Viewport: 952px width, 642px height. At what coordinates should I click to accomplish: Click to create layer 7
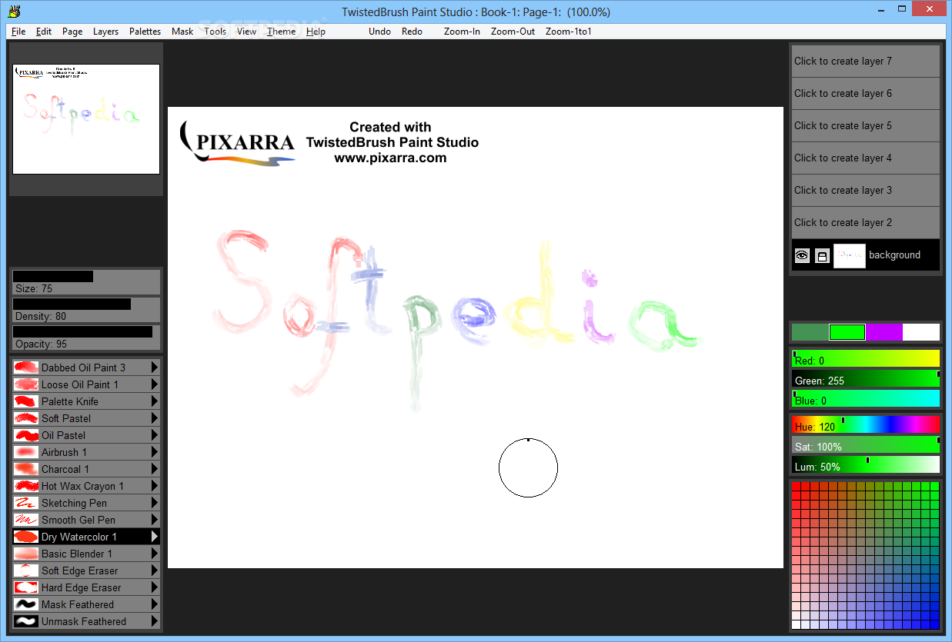866,61
